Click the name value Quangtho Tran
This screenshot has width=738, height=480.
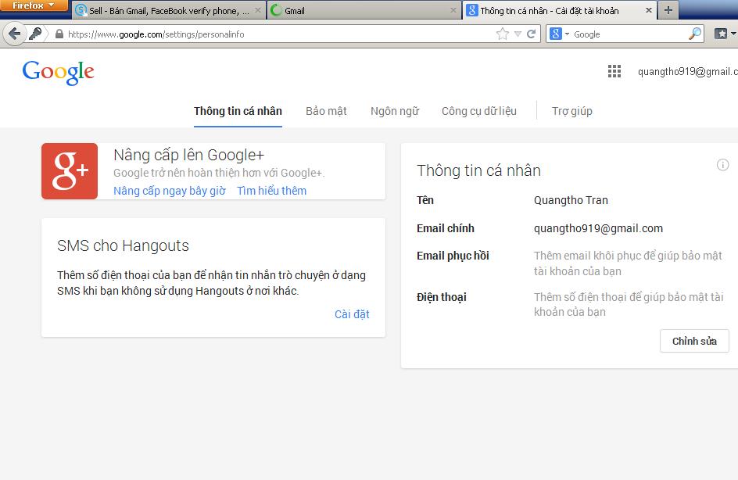[571, 200]
